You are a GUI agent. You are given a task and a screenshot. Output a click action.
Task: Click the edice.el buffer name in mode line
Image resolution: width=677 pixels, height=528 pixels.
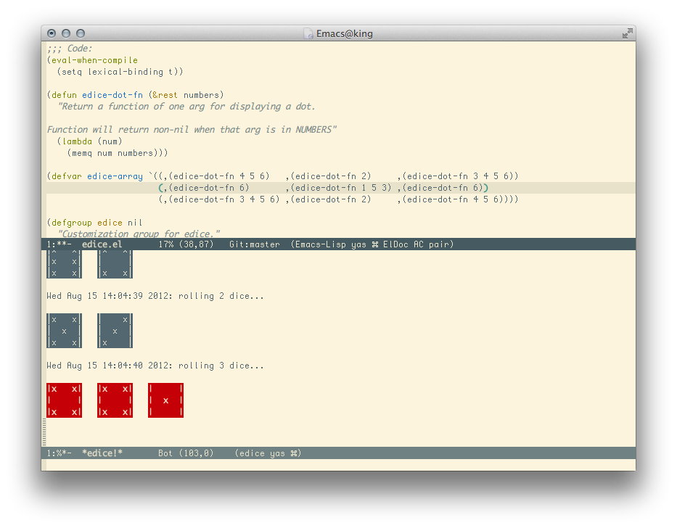[x=102, y=244]
